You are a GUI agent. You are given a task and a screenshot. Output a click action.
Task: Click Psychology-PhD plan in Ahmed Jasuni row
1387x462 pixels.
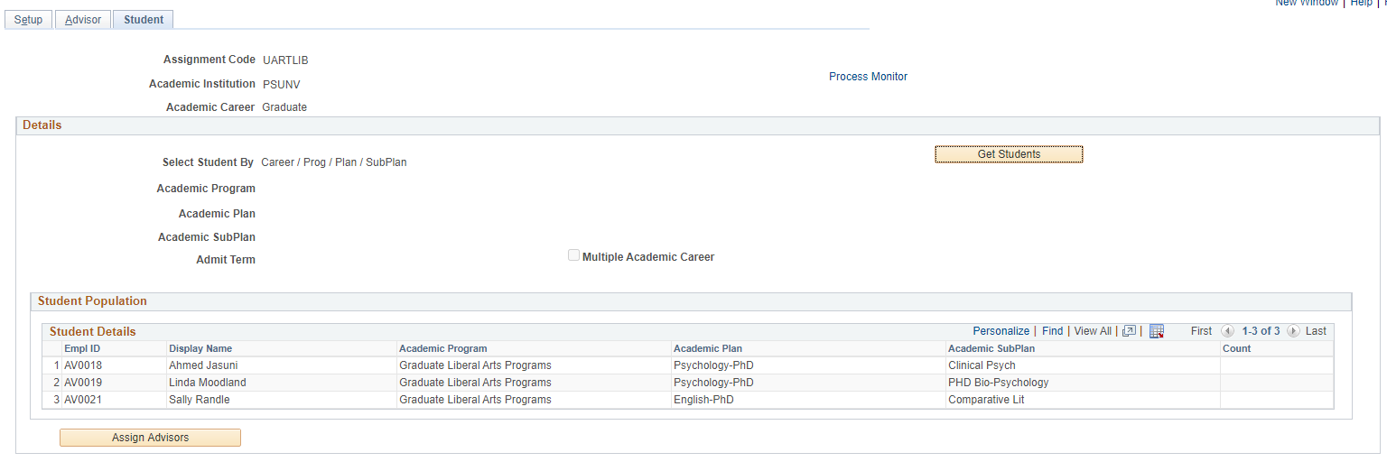pyautogui.click(x=713, y=365)
